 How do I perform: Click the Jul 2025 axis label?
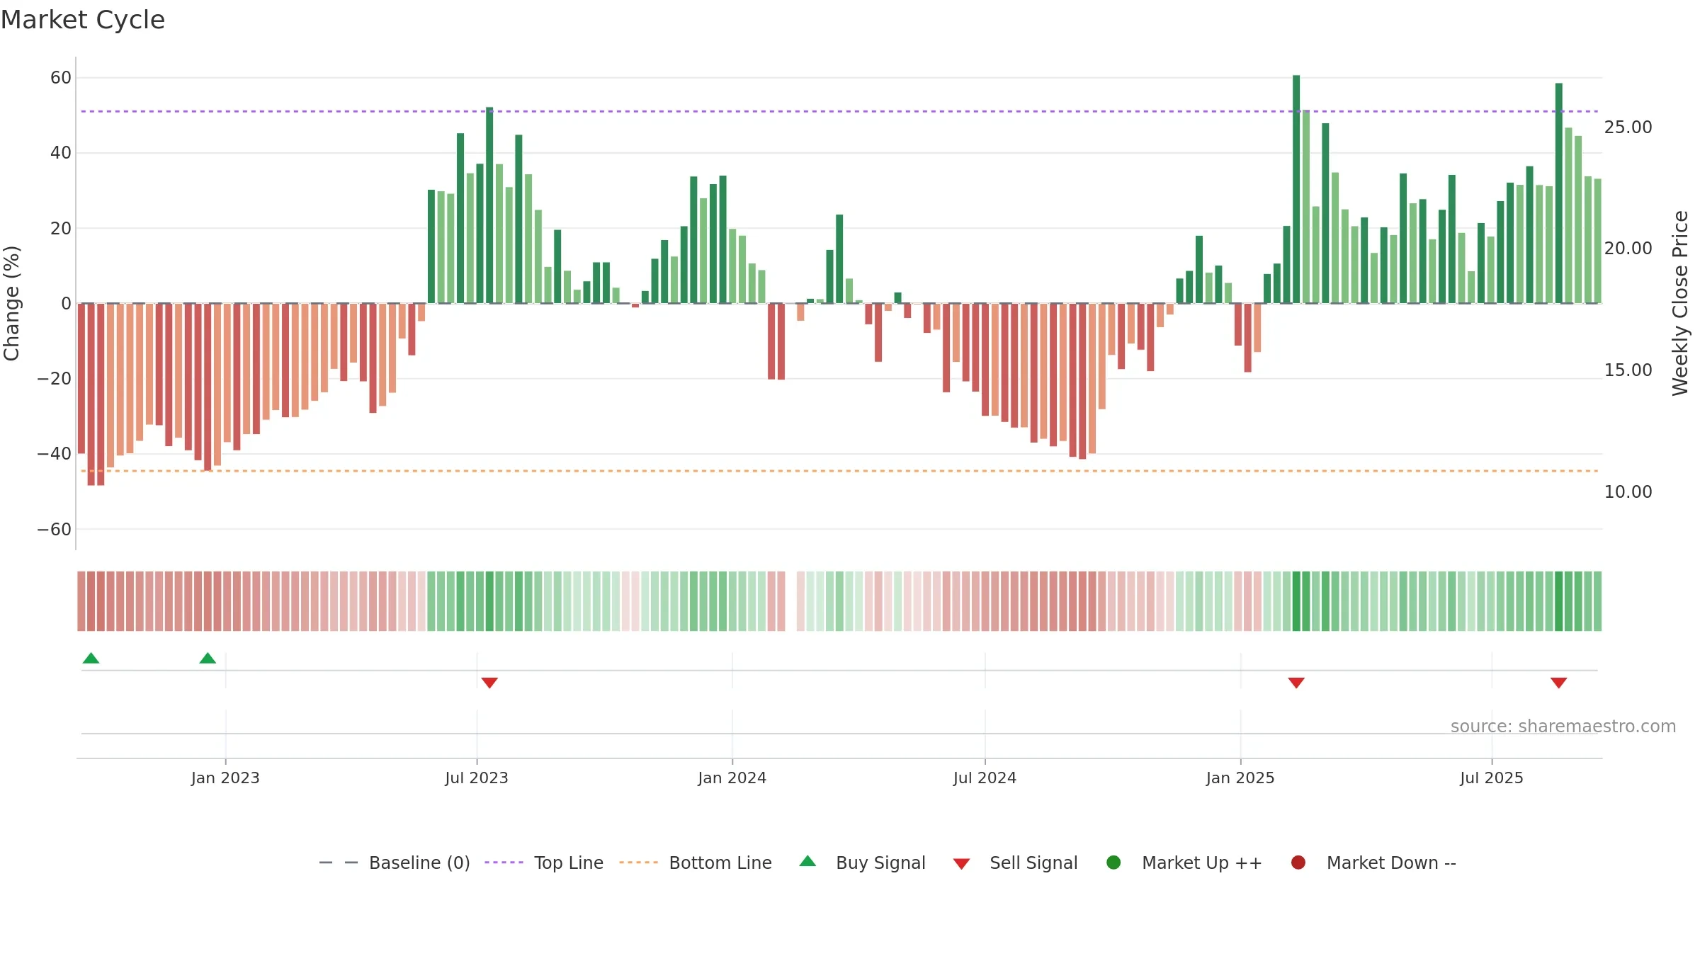tap(1492, 778)
